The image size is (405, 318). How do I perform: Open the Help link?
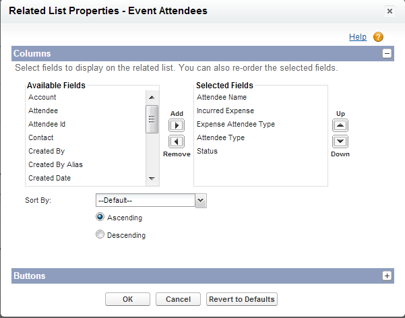tap(358, 37)
